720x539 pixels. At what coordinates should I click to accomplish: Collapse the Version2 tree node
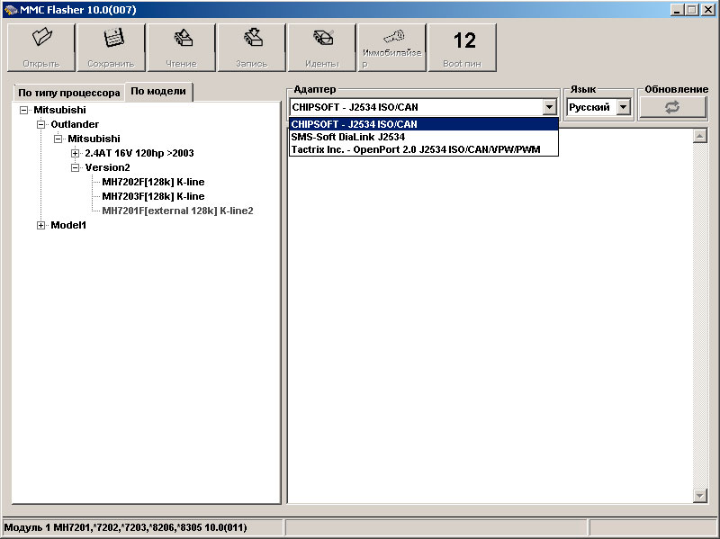pos(75,167)
